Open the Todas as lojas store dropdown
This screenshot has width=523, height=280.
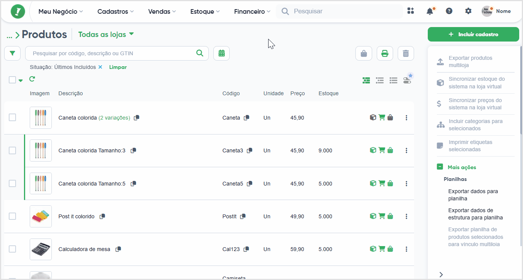pos(106,34)
